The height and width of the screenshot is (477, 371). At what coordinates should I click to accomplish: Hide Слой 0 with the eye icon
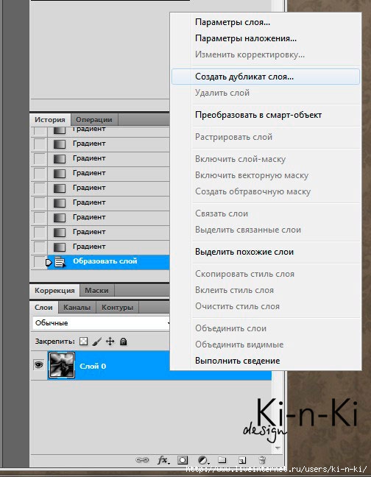pyautogui.click(x=38, y=365)
